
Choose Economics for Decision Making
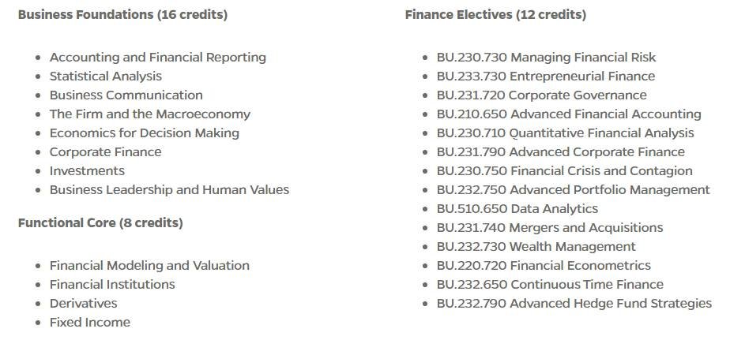click(145, 133)
